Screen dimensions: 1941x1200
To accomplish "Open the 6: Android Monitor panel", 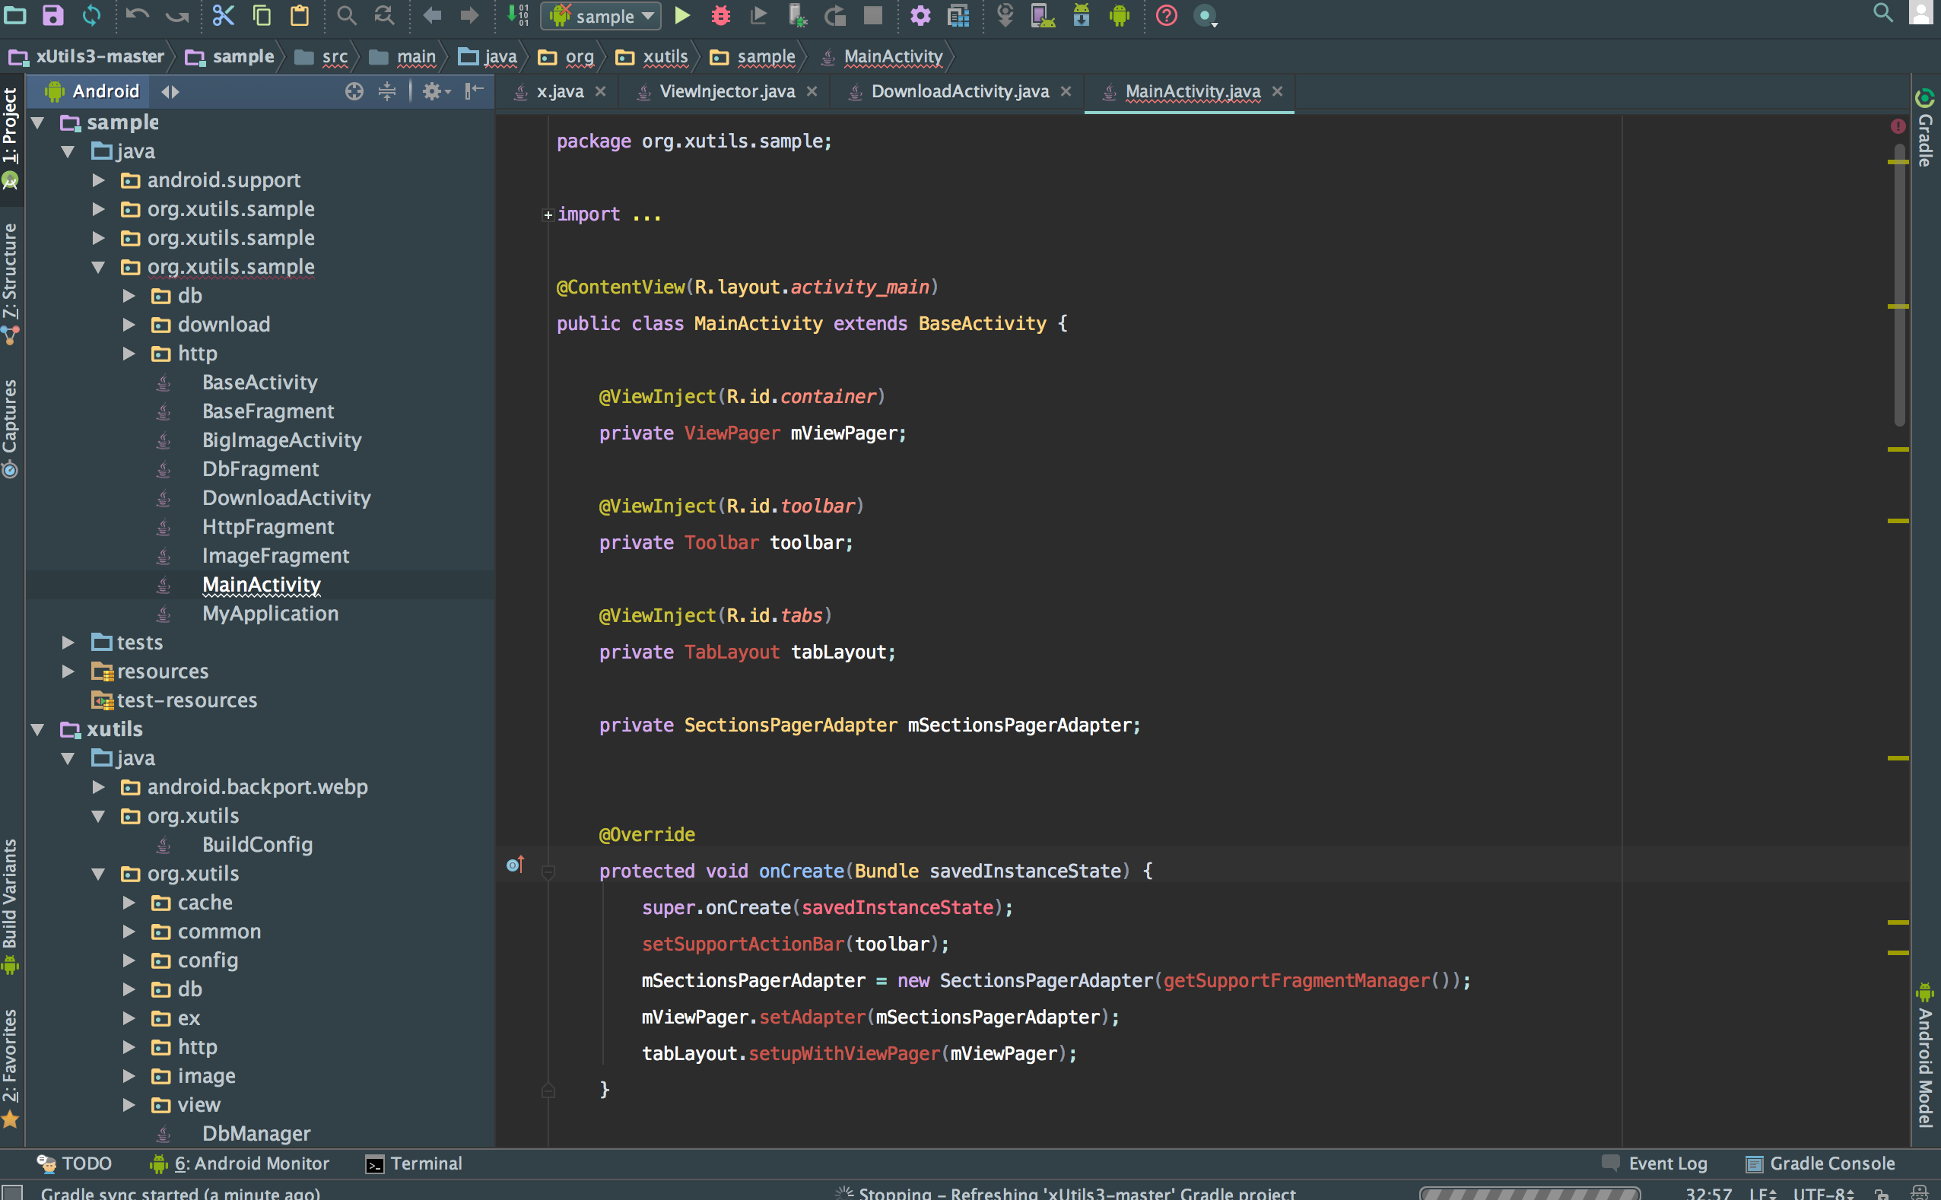I will (240, 1163).
